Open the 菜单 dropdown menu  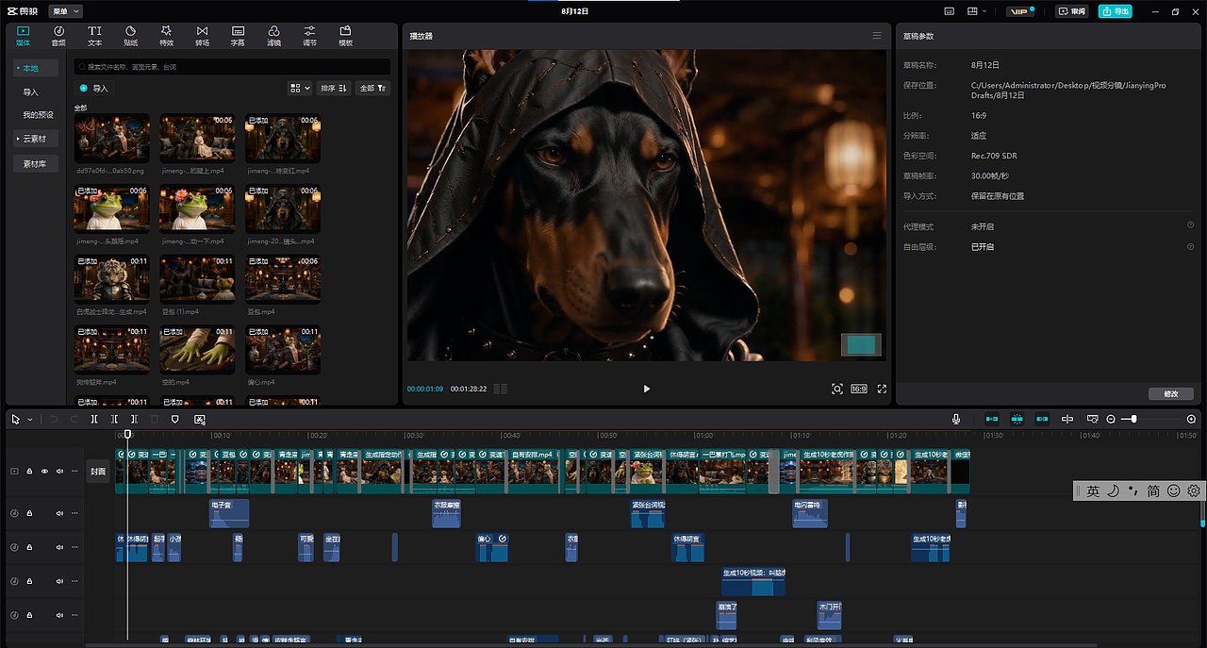click(65, 11)
